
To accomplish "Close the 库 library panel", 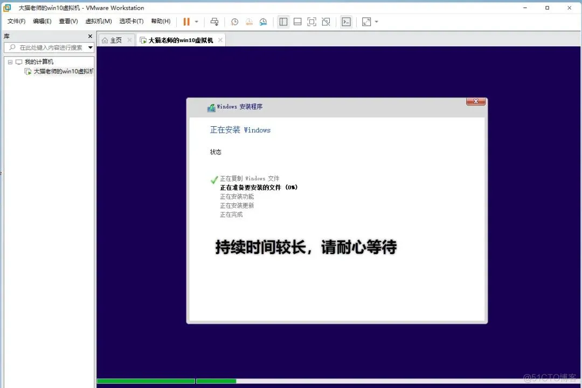I will pyautogui.click(x=90, y=36).
